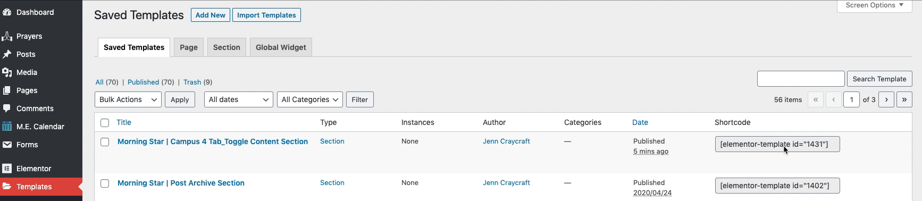Click the Import Templates button
Image resolution: width=922 pixels, height=201 pixels.
pyautogui.click(x=266, y=15)
